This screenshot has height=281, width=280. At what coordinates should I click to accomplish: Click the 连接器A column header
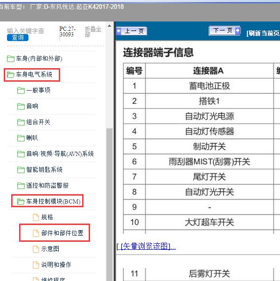(209, 70)
